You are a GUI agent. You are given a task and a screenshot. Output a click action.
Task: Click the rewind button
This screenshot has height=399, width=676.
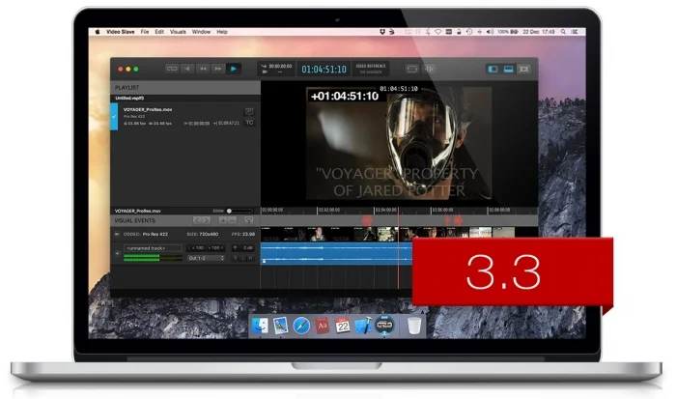[x=203, y=69]
